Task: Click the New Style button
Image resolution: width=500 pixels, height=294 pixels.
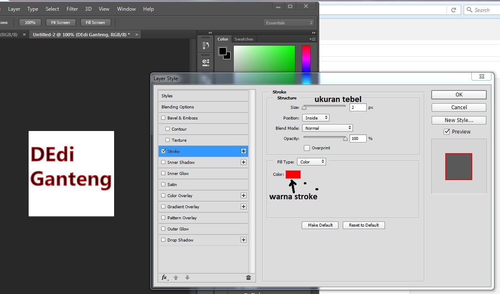Action: coord(459,120)
